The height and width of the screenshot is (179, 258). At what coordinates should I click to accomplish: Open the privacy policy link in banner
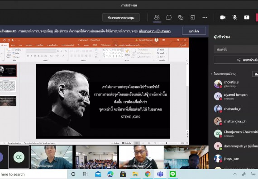155,31
